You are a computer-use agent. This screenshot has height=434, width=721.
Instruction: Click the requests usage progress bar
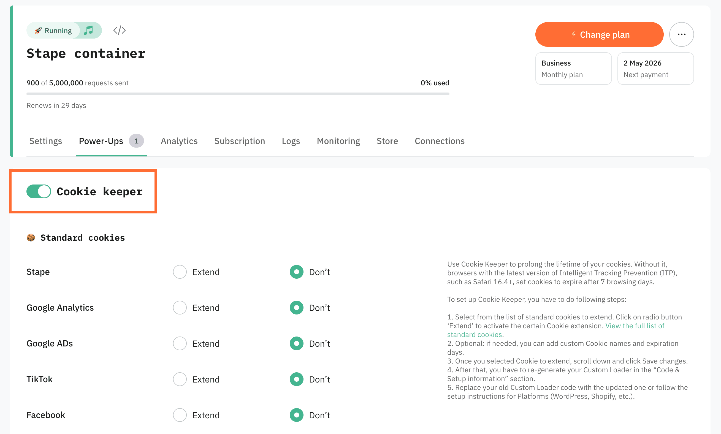click(237, 94)
